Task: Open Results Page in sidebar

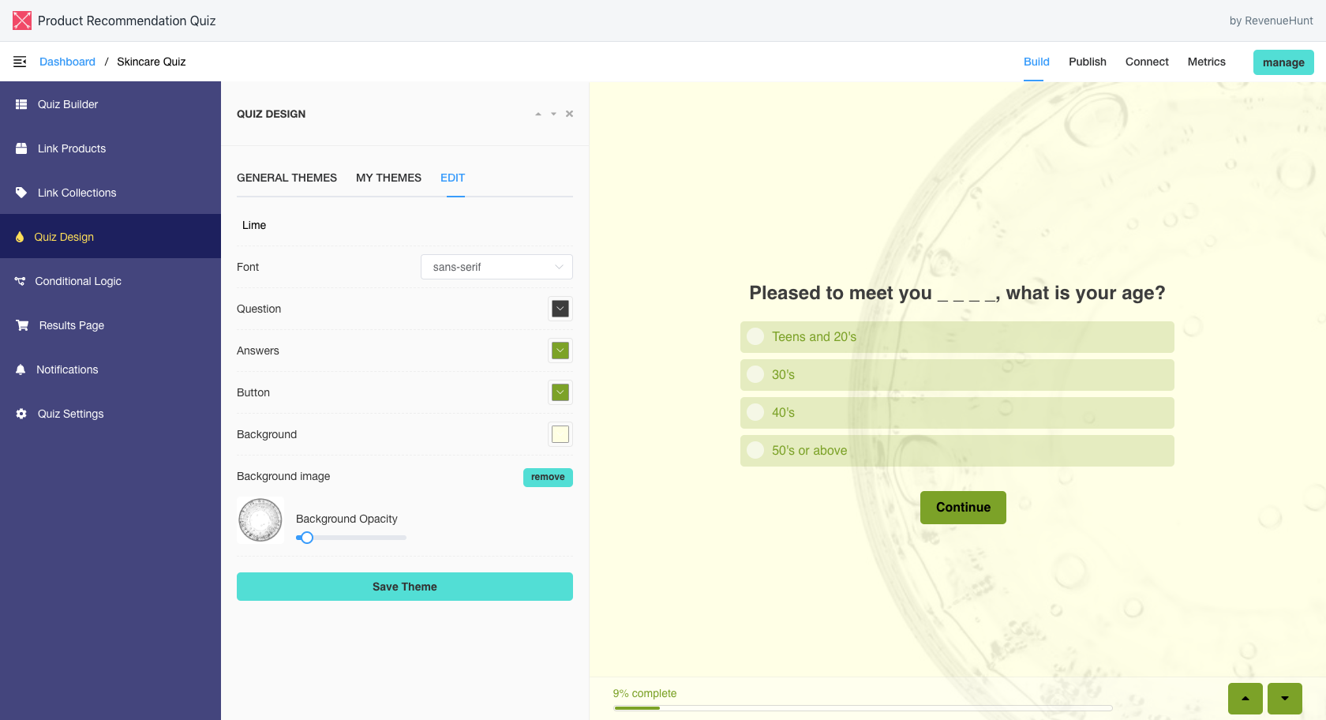Action: tap(110, 325)
